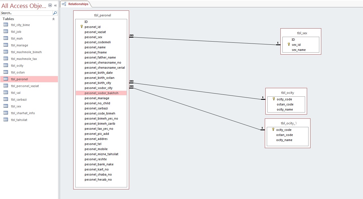Click the search magnifier icon in navigation pane
The image size is (363, 199).
(x=55, y=13)
